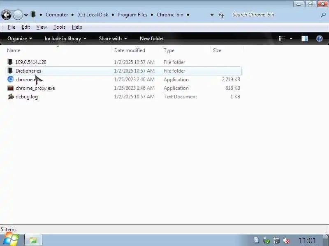Viewport: 329px width, 246px height.
Task: Select the debug.log file name
Action: pos(27,97)
